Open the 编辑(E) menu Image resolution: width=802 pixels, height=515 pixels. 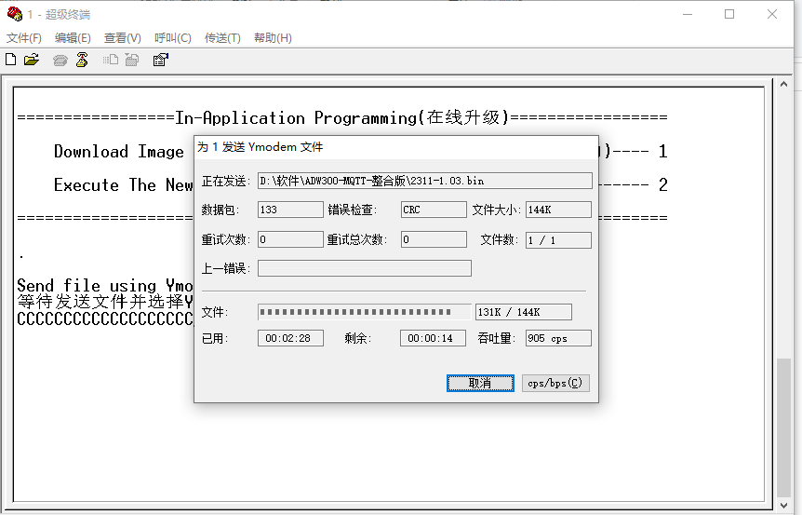pos(73,38)
